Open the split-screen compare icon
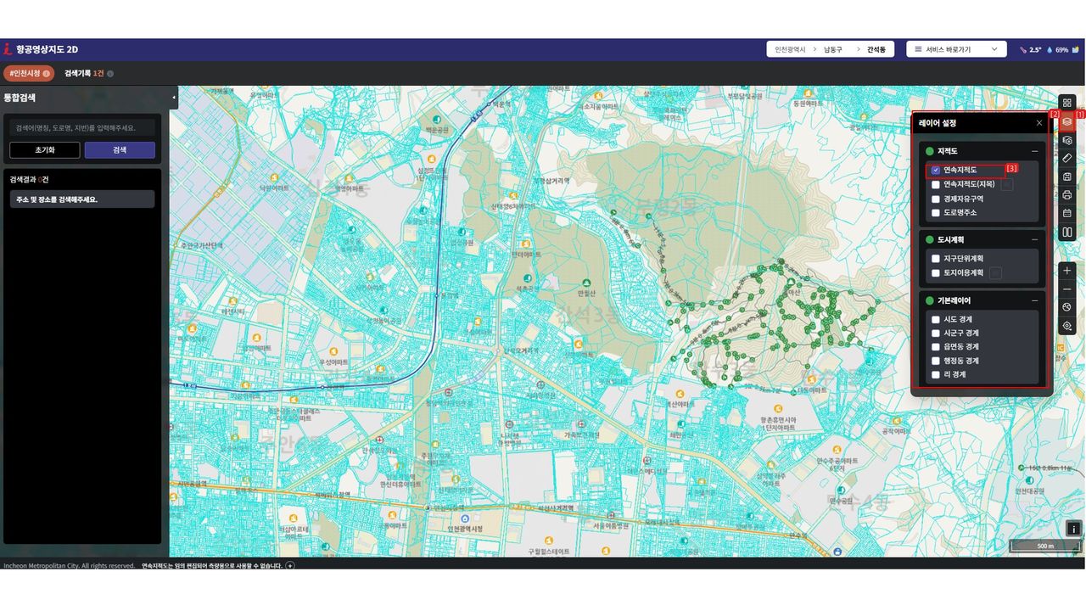1086x611 pixels. (x=1067, y=232)
